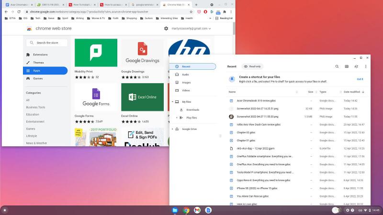Toggle the Read only filter chip
This screenshot has width=383, height=215.
point(253,66)
